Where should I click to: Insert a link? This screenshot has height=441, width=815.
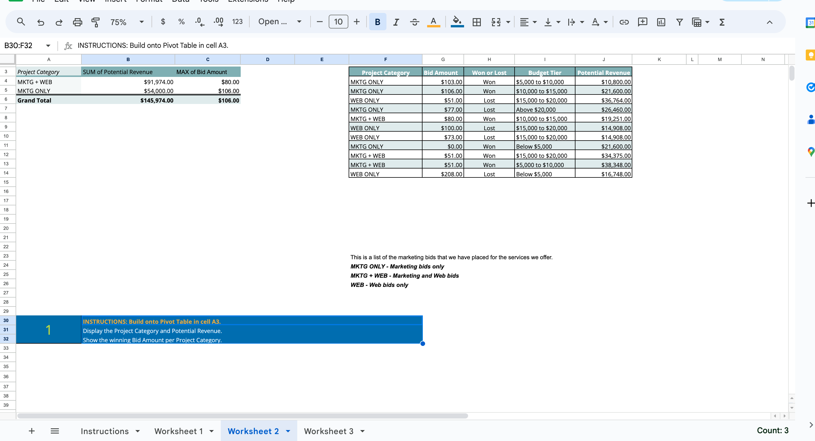pos(624,22)
